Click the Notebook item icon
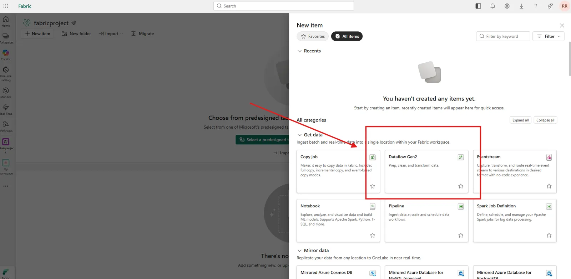 pyautogui.click(x=373, y=206)
